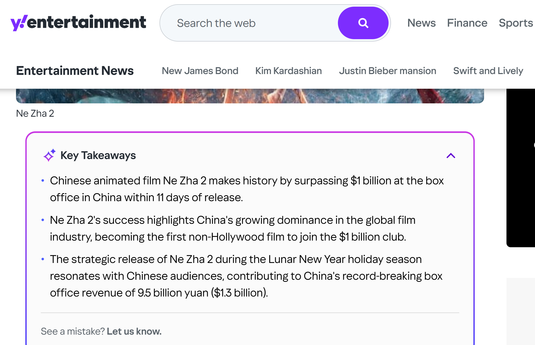This screenshot has width=535, height=345.
Task: Click into the Search the web field
Action: [x=248, y=23]
